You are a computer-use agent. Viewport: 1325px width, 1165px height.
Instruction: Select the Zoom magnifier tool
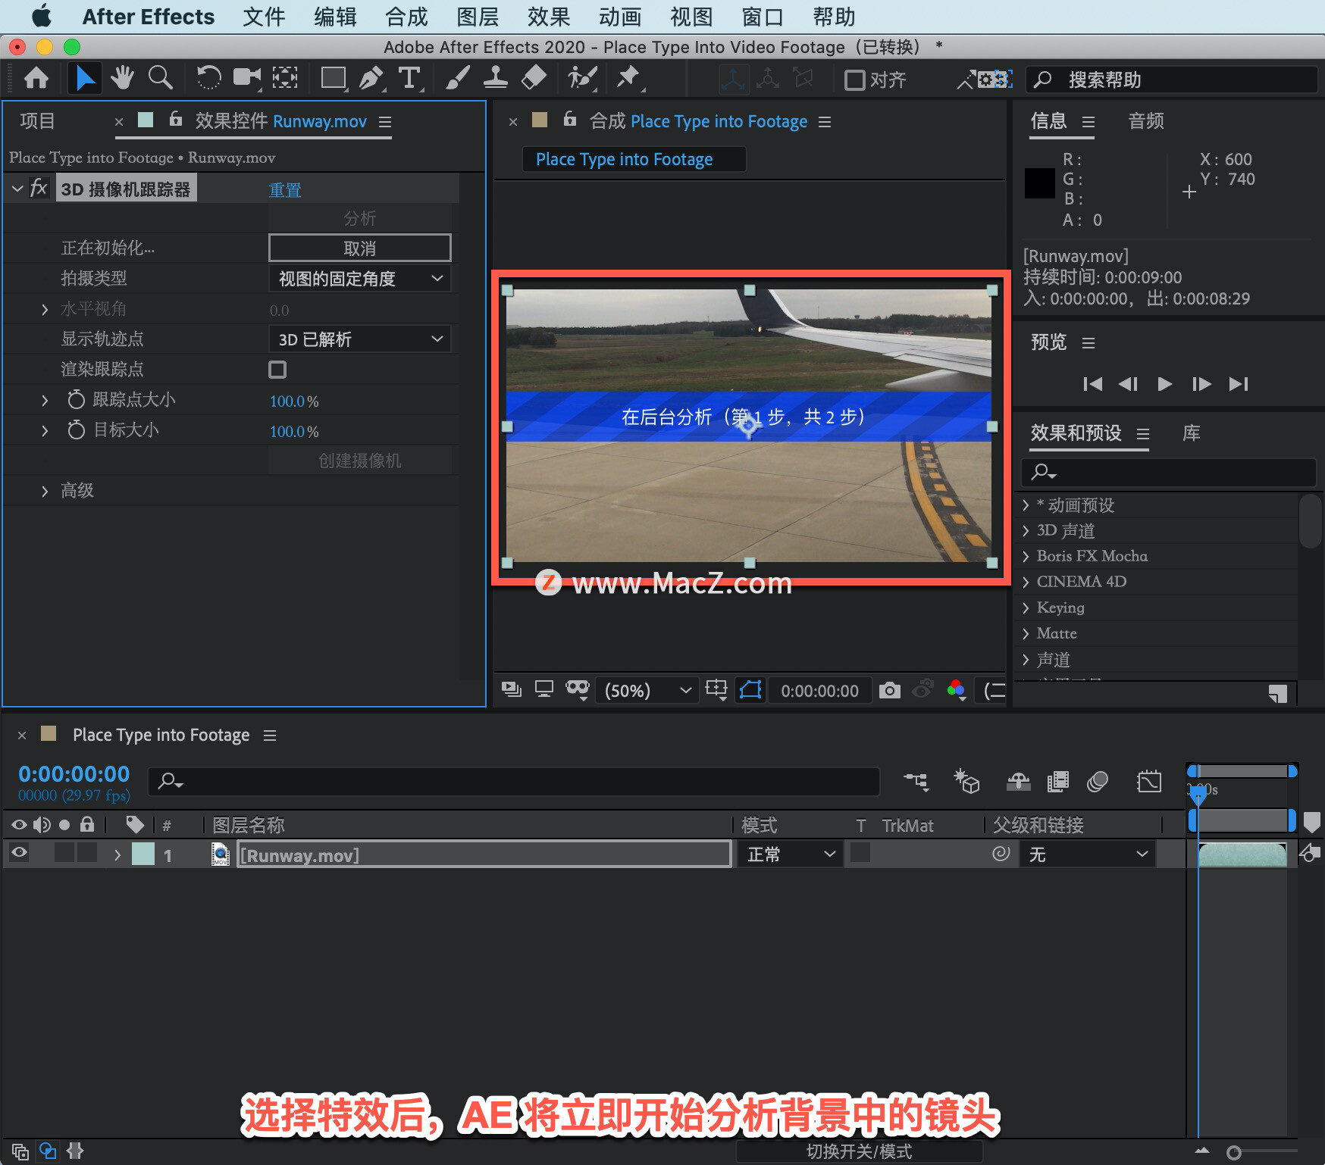(x=160, y=77)
